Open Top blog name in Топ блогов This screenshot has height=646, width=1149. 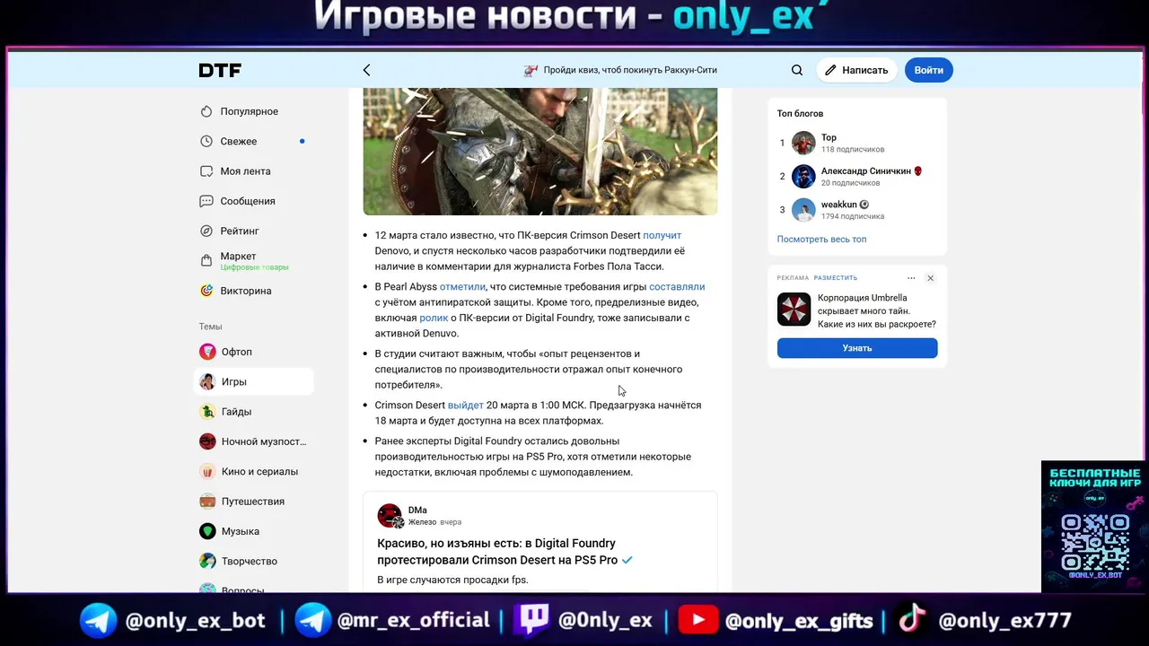(x=829, y=137)
